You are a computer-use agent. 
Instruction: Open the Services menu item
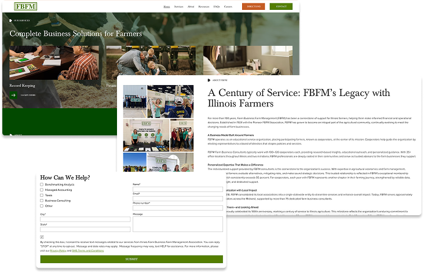pyautogui.click(x=178, y=6)
